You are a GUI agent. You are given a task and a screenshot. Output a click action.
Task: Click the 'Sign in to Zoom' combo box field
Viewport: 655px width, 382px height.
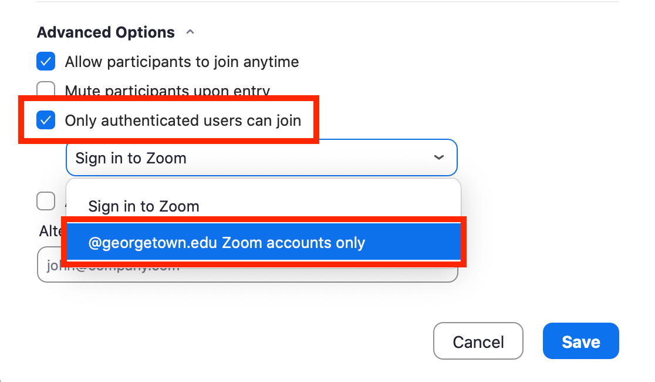click(x=247, y=158)
